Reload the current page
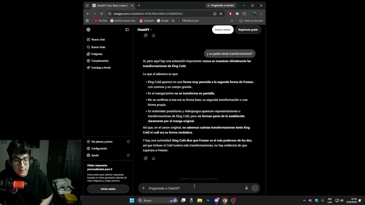The image size is (365, 205). [101, 14]
